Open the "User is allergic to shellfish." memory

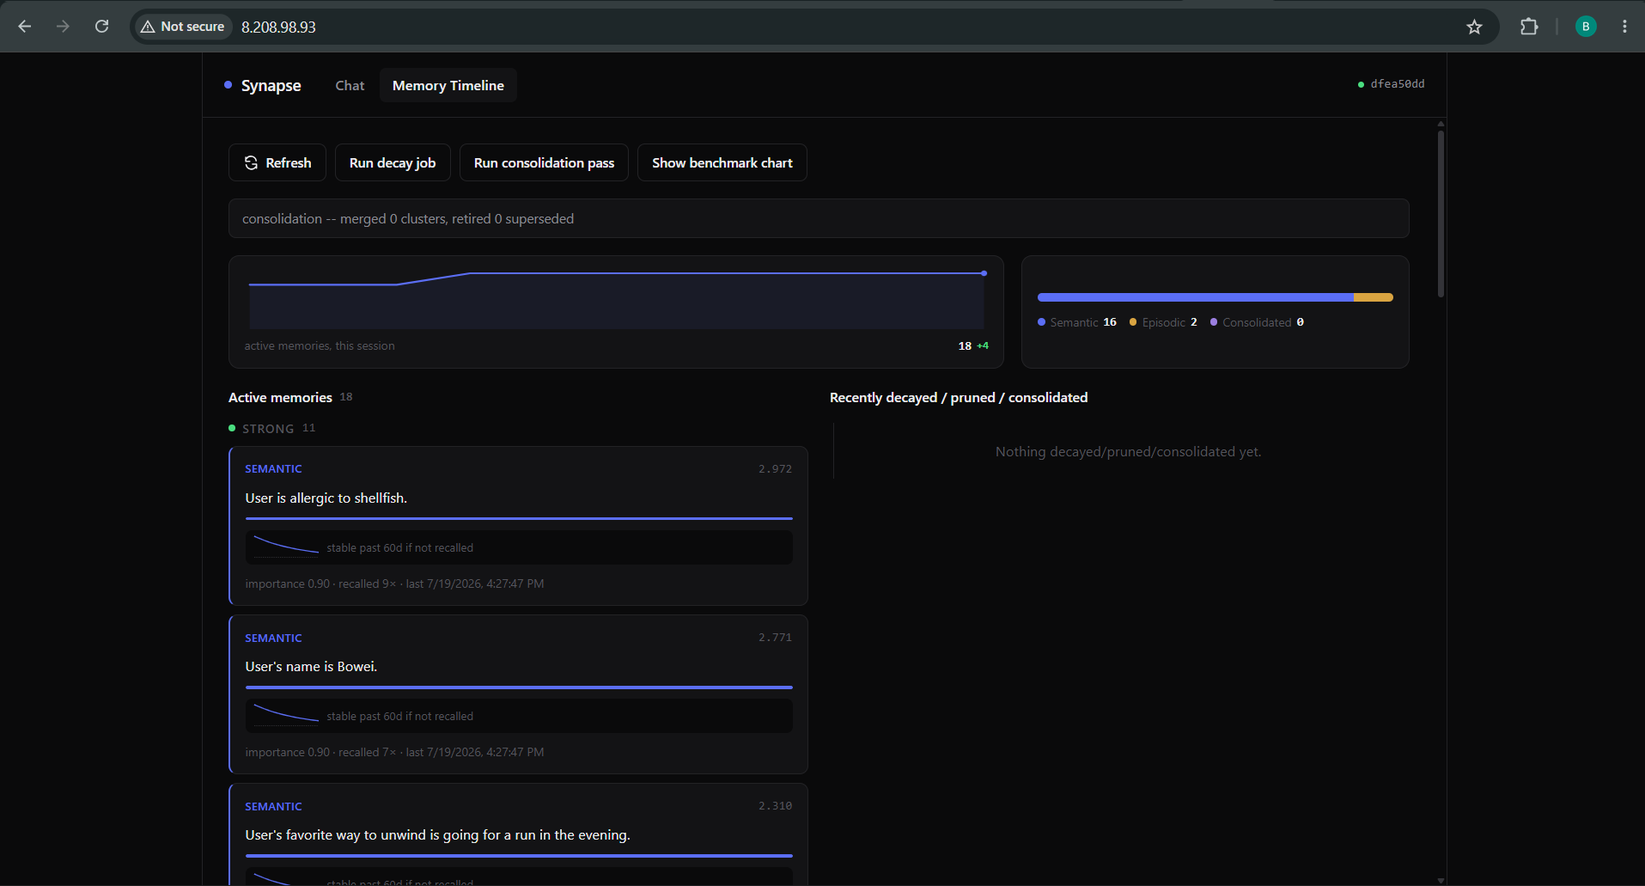click(x=518, y=526)
